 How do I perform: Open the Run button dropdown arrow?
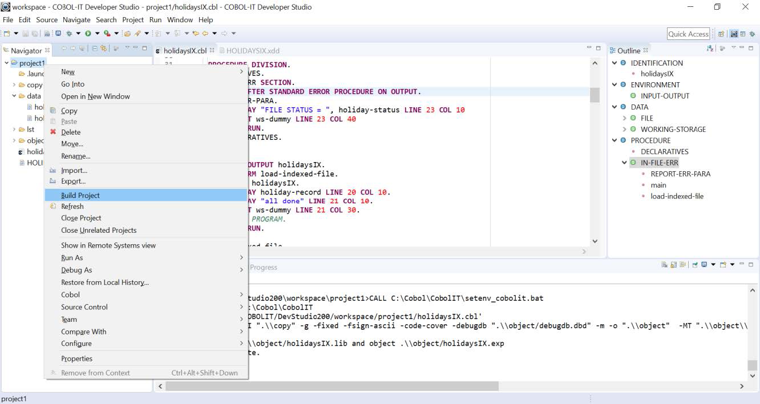click(97, 34)
